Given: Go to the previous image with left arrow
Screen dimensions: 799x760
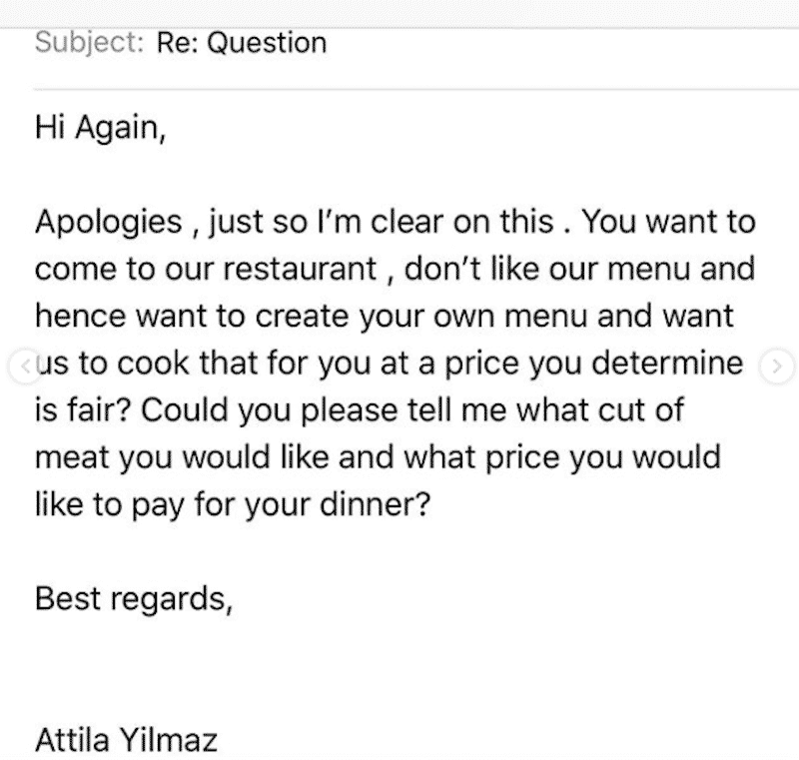Looking at the screenshot, I should tap(24, 366).
